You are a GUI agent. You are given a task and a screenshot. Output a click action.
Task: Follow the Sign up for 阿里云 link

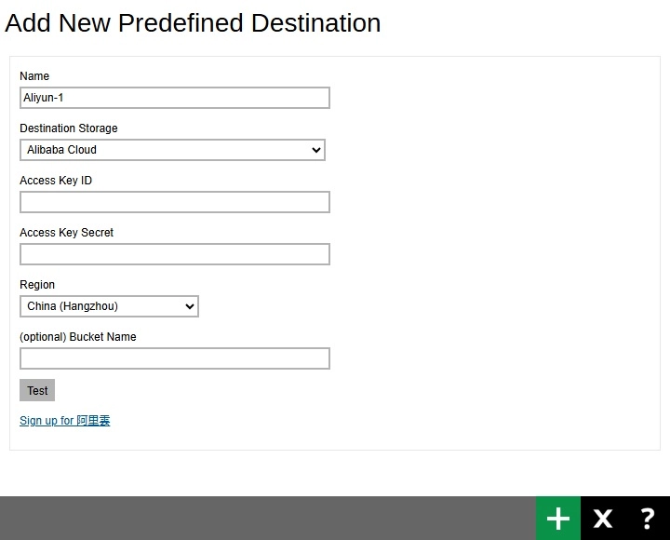coord(65,421)
